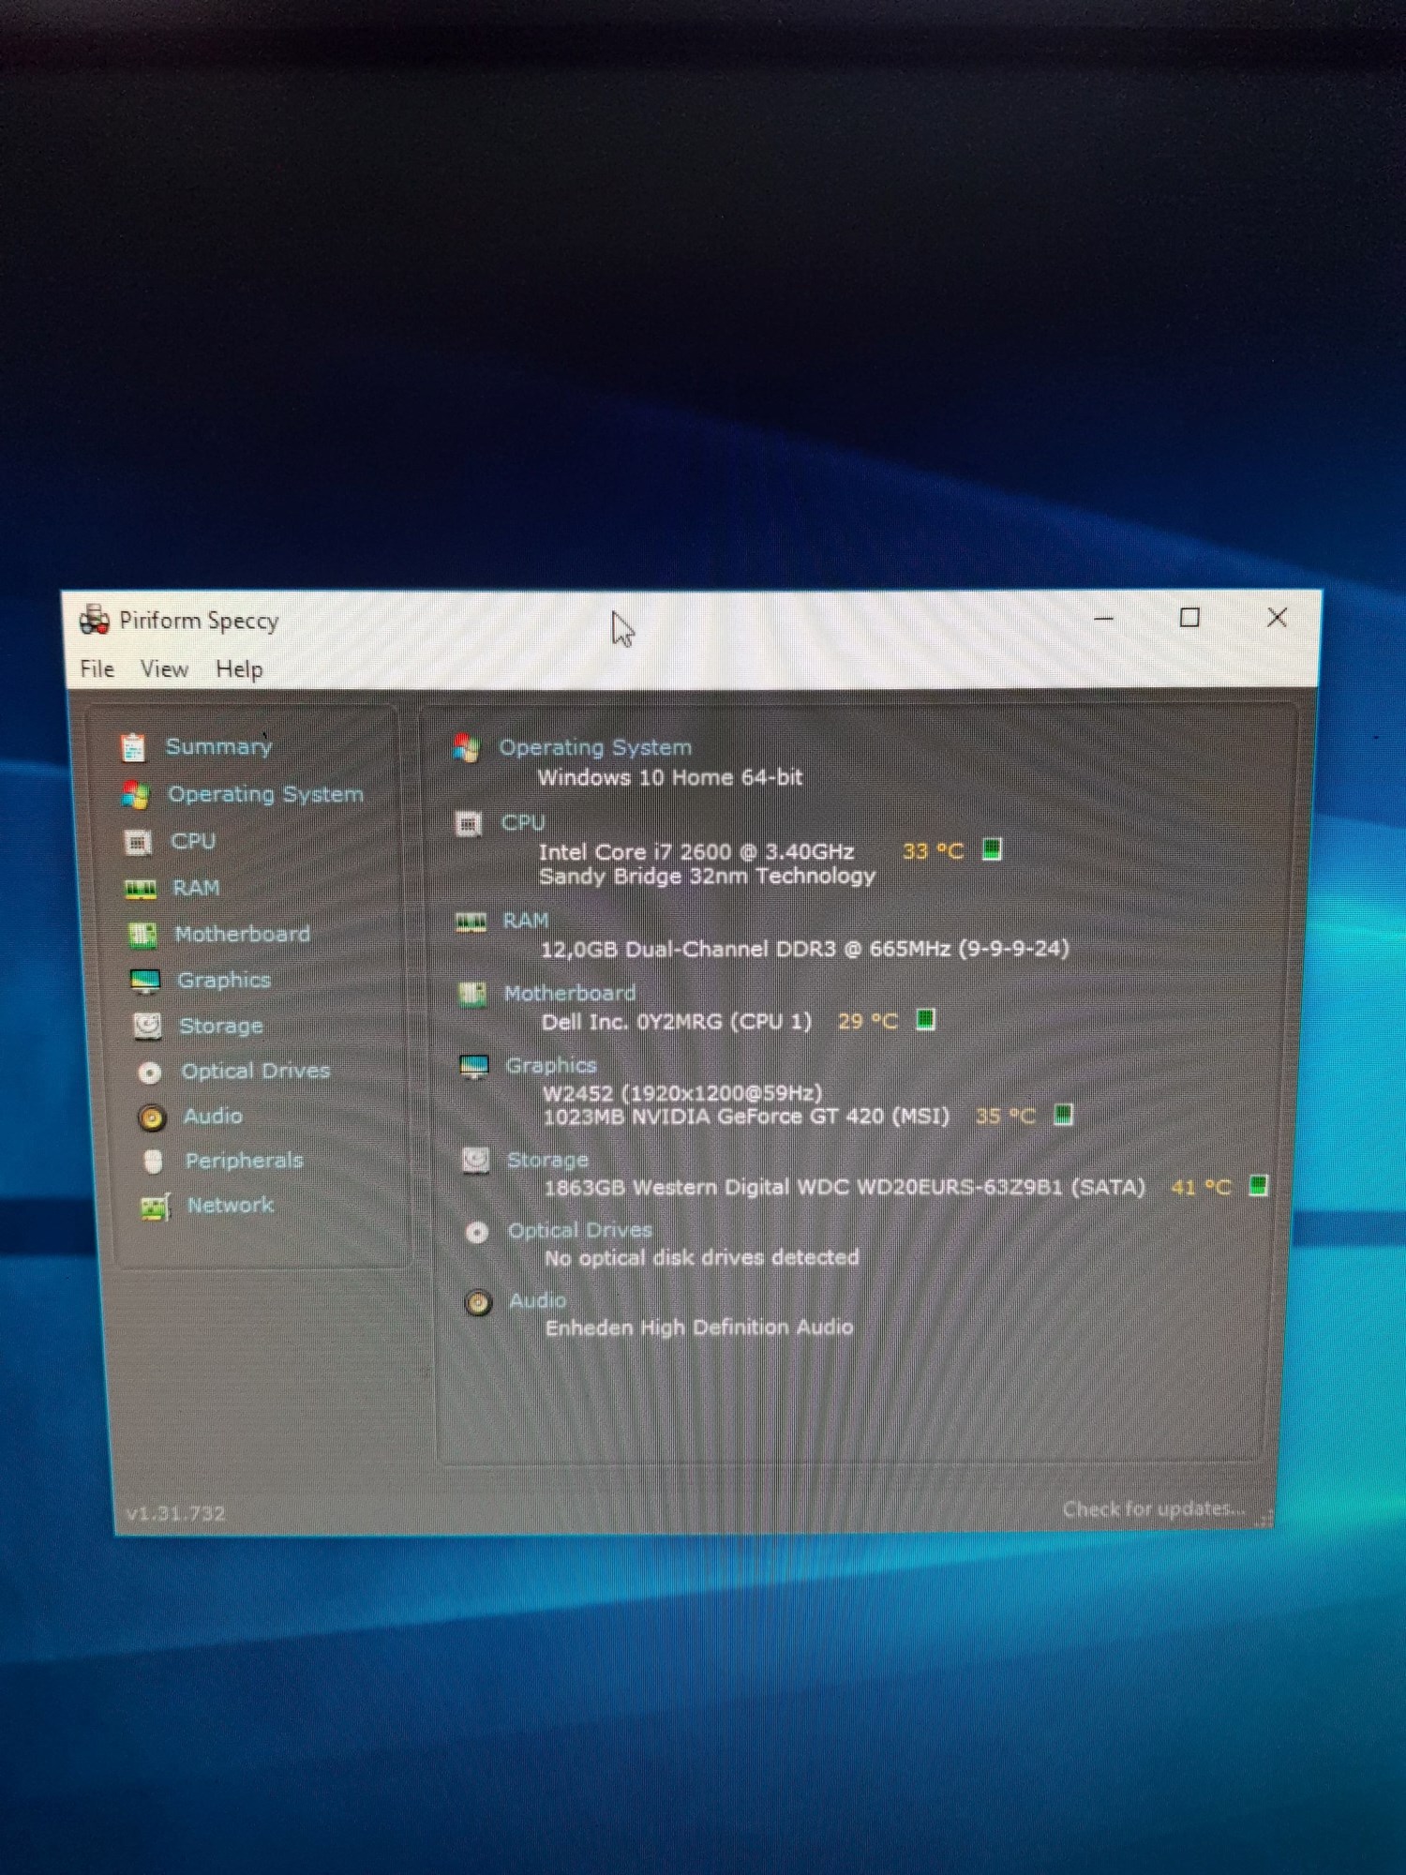Select Peripherals in the sidebar

pos(245,1161)
